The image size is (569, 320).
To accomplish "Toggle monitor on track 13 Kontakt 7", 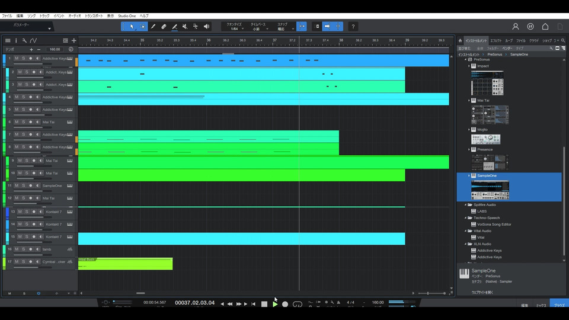I will [x=41, y=212].
